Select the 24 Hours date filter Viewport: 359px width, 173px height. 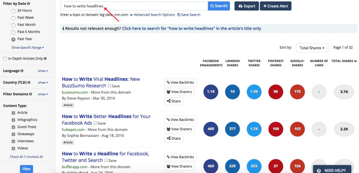pos(13,11)
